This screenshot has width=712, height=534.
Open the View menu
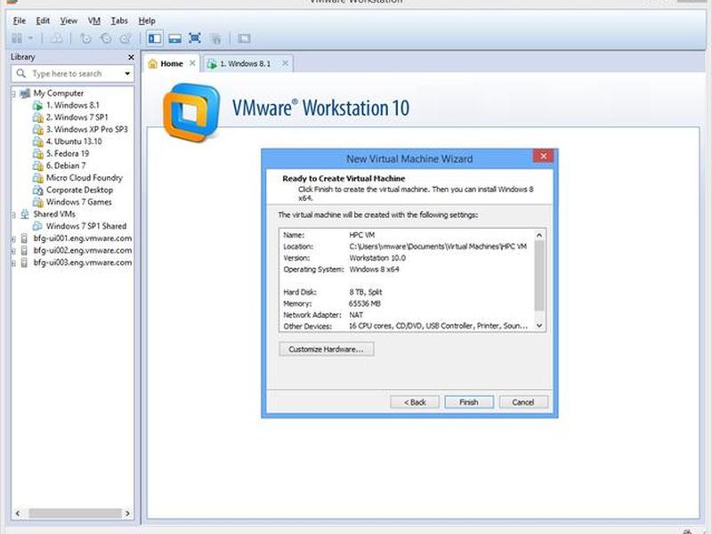pos(69,20)
